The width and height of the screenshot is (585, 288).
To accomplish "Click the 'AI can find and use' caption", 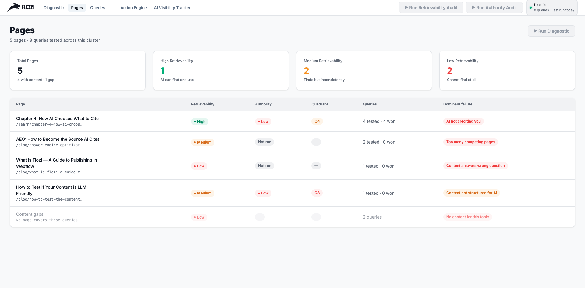I will 177,80.
